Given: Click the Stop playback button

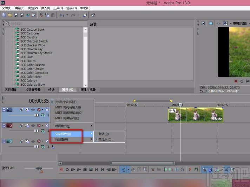Looking at the screenshot, I should pyautogui.click(x=91, y=169).
